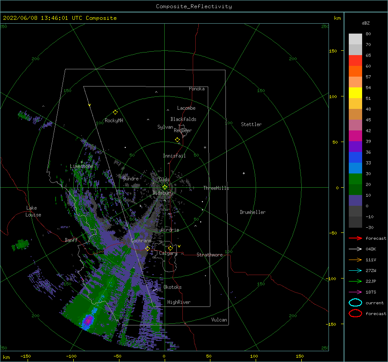
Task: Click the ThreeHills label
Action: tap(216, 188)
